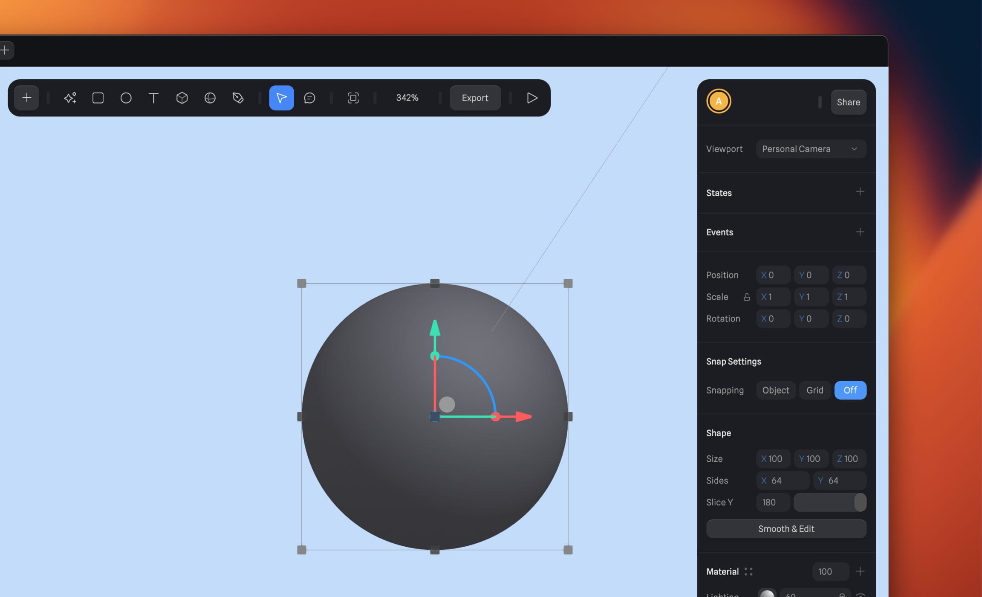Open the AI generate tool
The image size is (982, 597).
69,98
